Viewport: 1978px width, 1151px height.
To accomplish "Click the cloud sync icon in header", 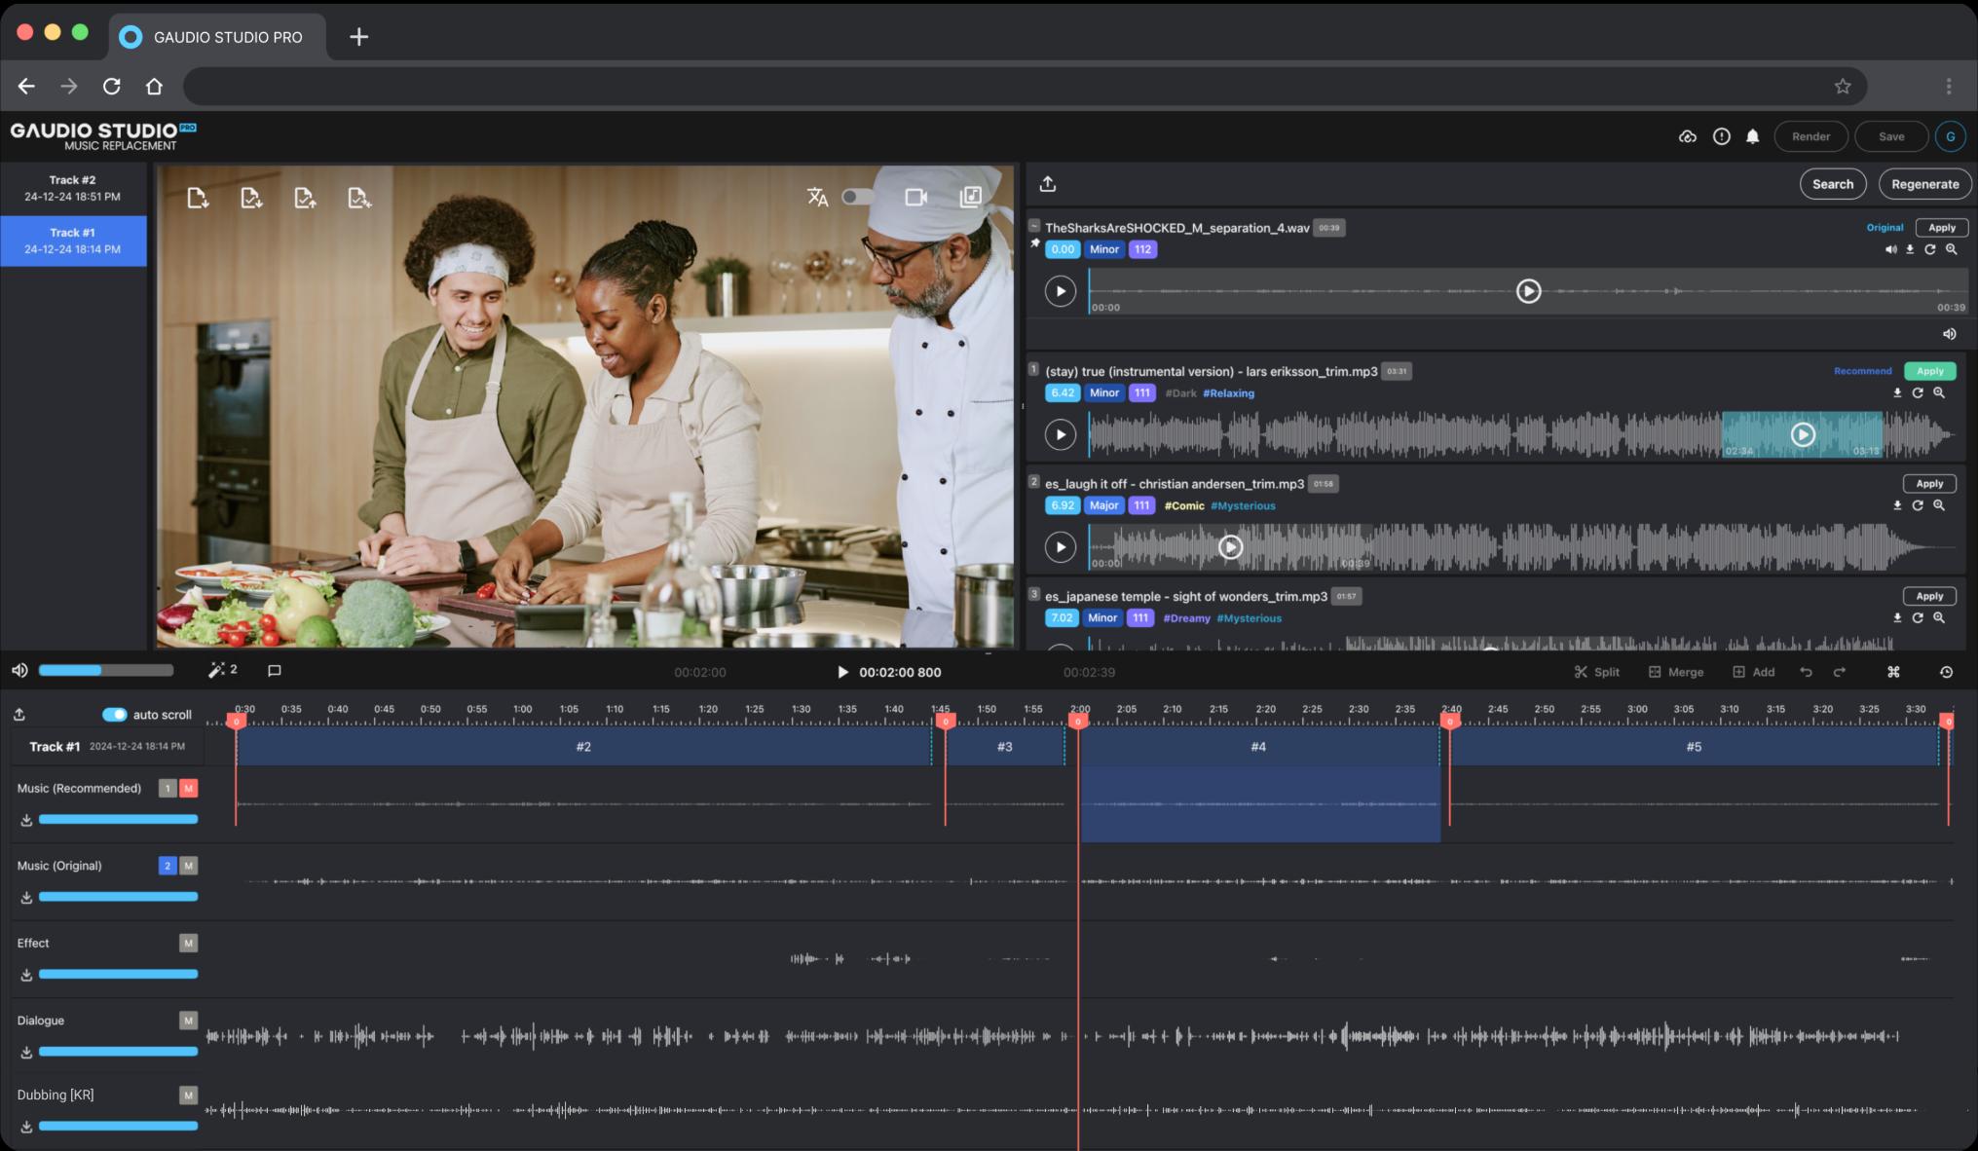I will click(x=1688, y=137).
